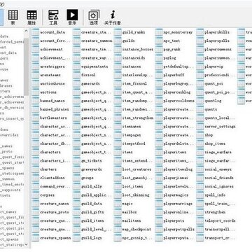Select the creature_proto table icon

click(x=36, y=212)
